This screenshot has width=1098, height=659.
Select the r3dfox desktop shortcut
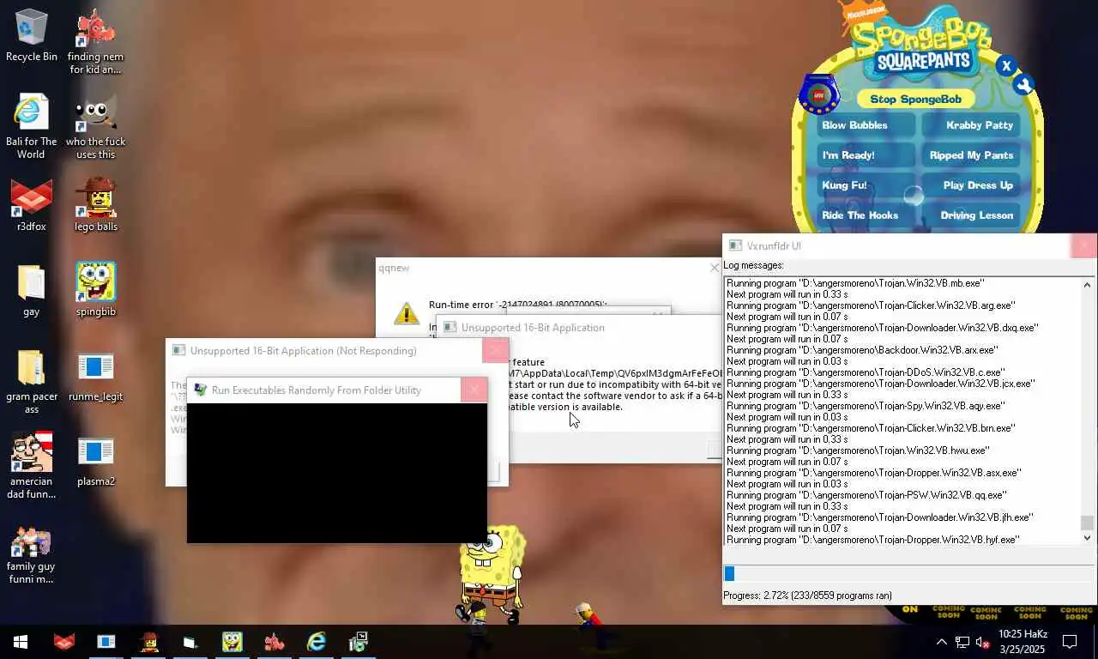click(31, 205)
